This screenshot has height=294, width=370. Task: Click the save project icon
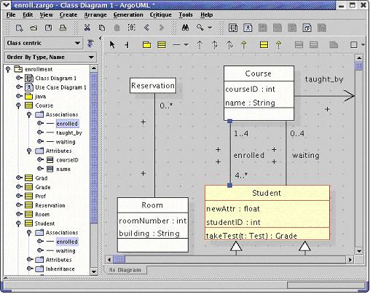click(x=48, y=28)
